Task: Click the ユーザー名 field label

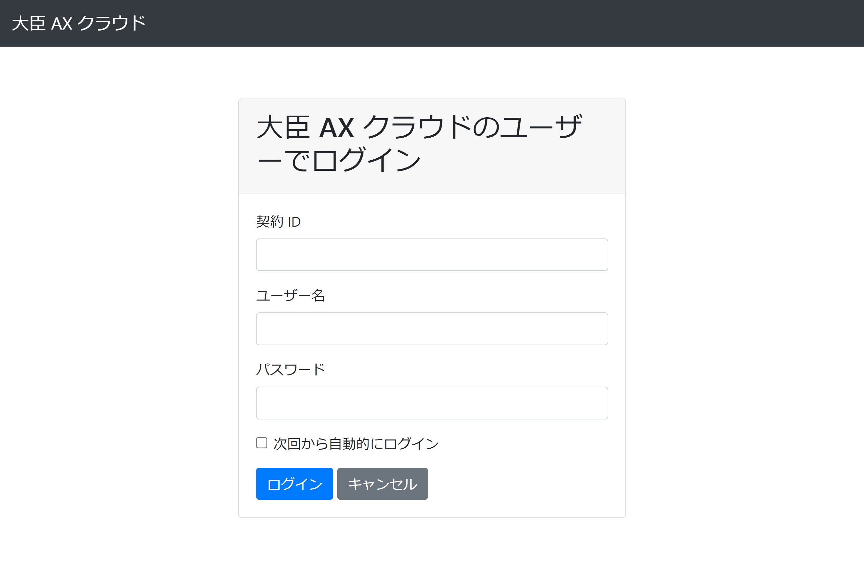Action: (290, 296)
